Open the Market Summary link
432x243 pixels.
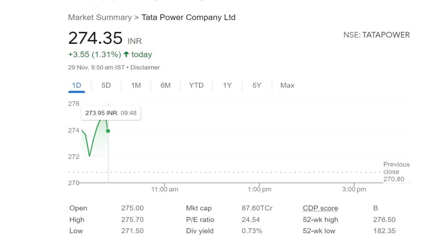[100, 17]
